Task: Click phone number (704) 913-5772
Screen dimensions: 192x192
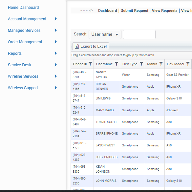Action: 79,145
